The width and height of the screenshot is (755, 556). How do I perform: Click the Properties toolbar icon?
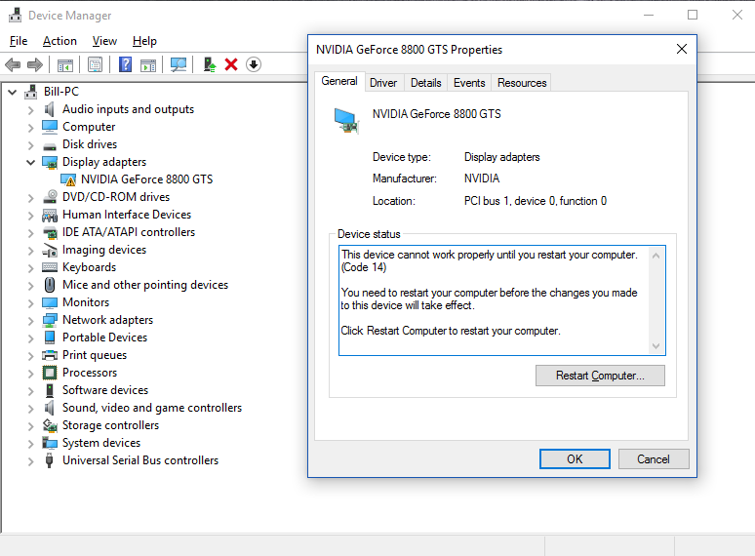click(x=96, y=64)
